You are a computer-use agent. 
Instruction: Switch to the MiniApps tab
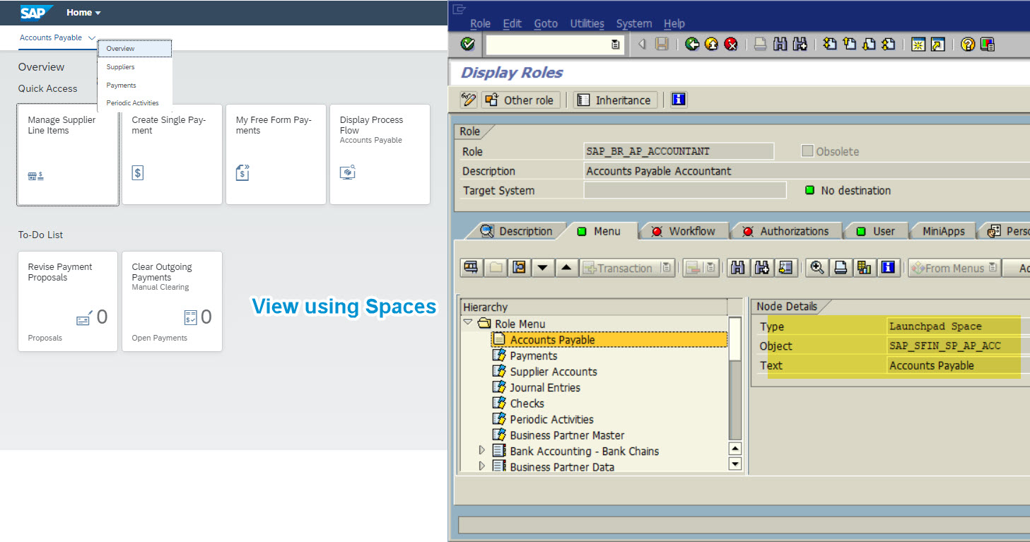click(x=943, y=231)
